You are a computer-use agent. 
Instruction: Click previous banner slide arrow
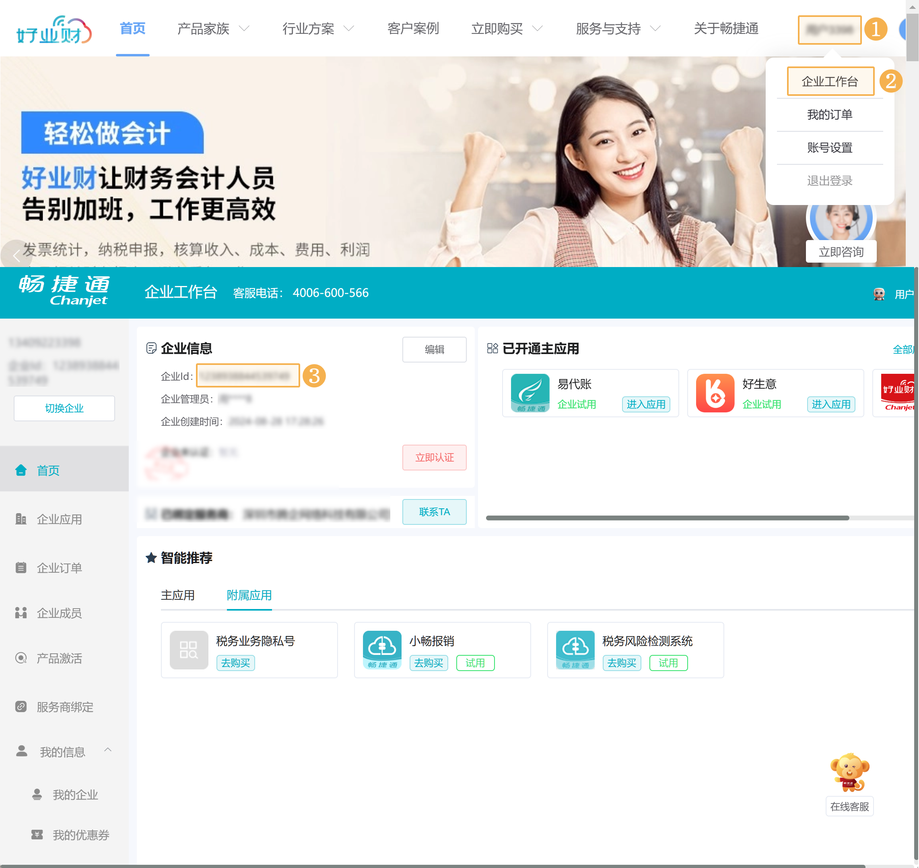click(x=16, y=255)
